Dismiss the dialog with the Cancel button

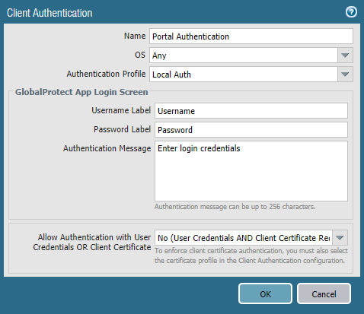click(324, 293)
